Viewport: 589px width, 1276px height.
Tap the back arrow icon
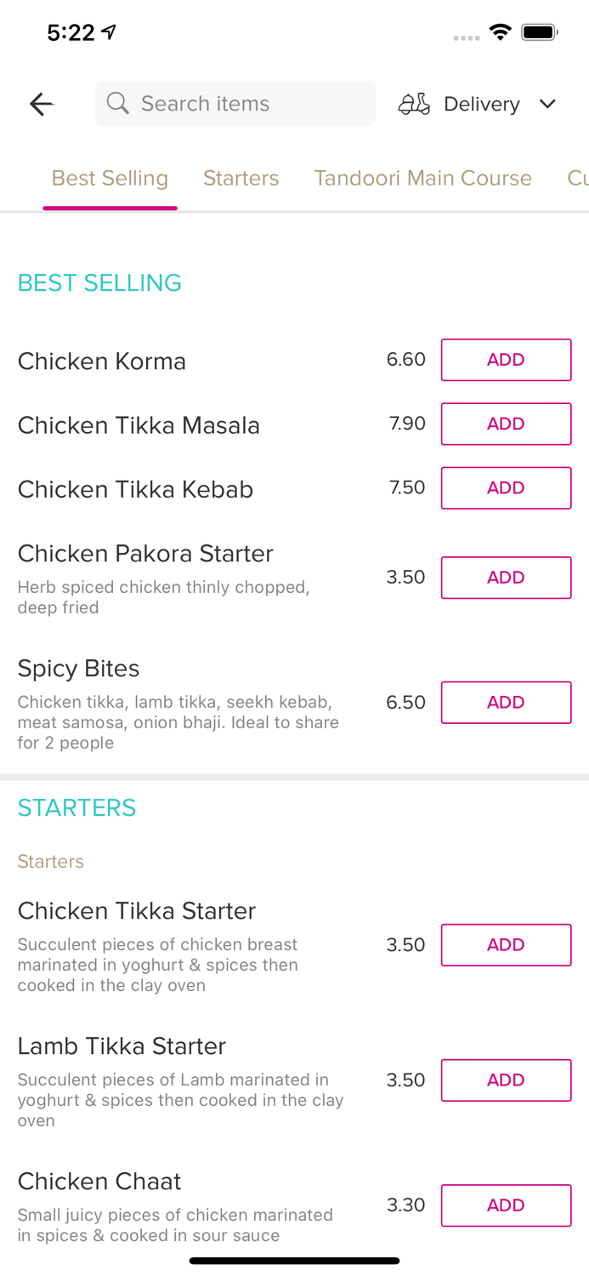click(41, 104)
